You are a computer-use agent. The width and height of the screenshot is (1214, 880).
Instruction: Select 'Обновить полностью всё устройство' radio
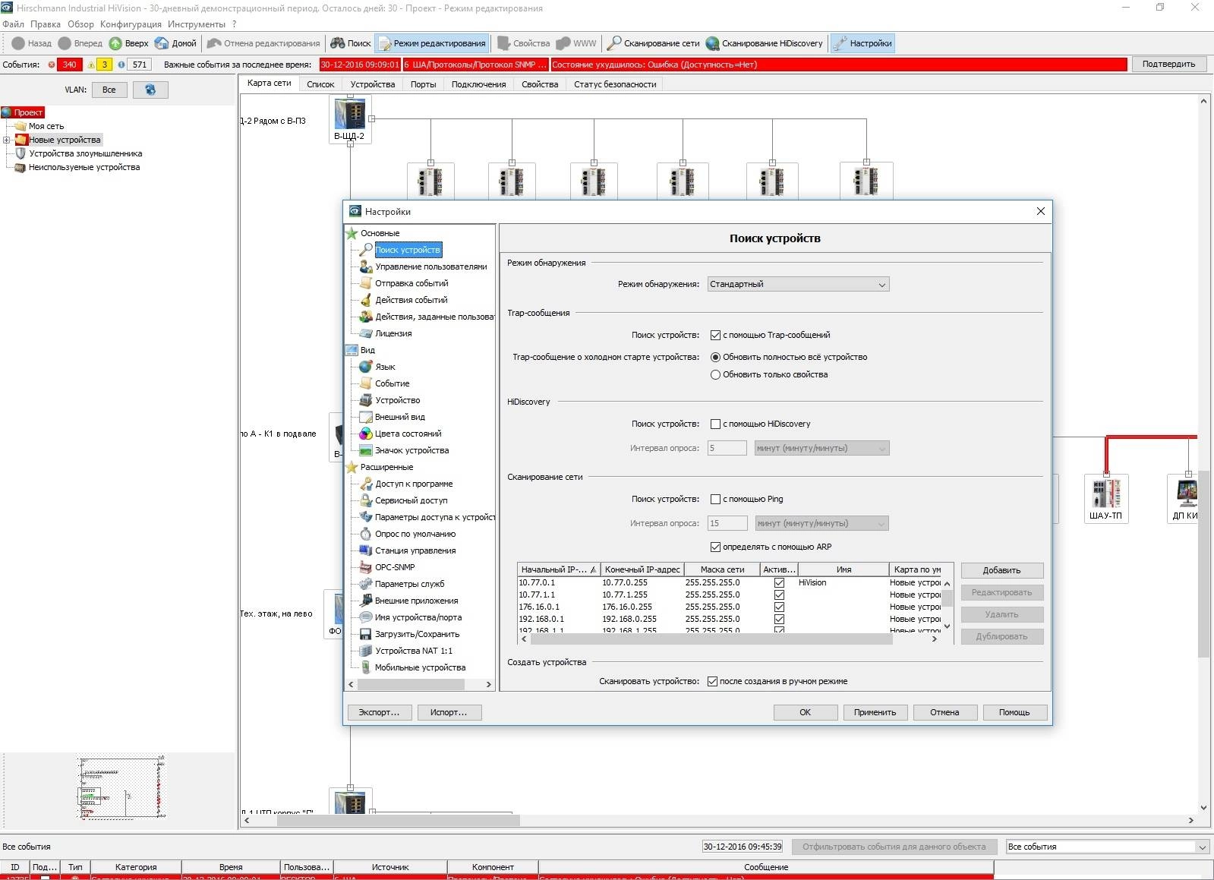pos(715,357)
